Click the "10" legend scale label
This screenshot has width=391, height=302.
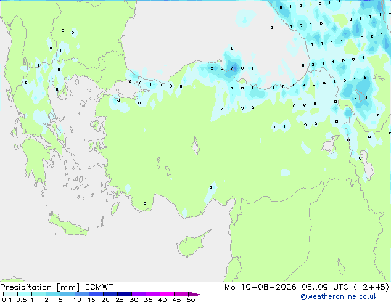click(x=77, y=300)
